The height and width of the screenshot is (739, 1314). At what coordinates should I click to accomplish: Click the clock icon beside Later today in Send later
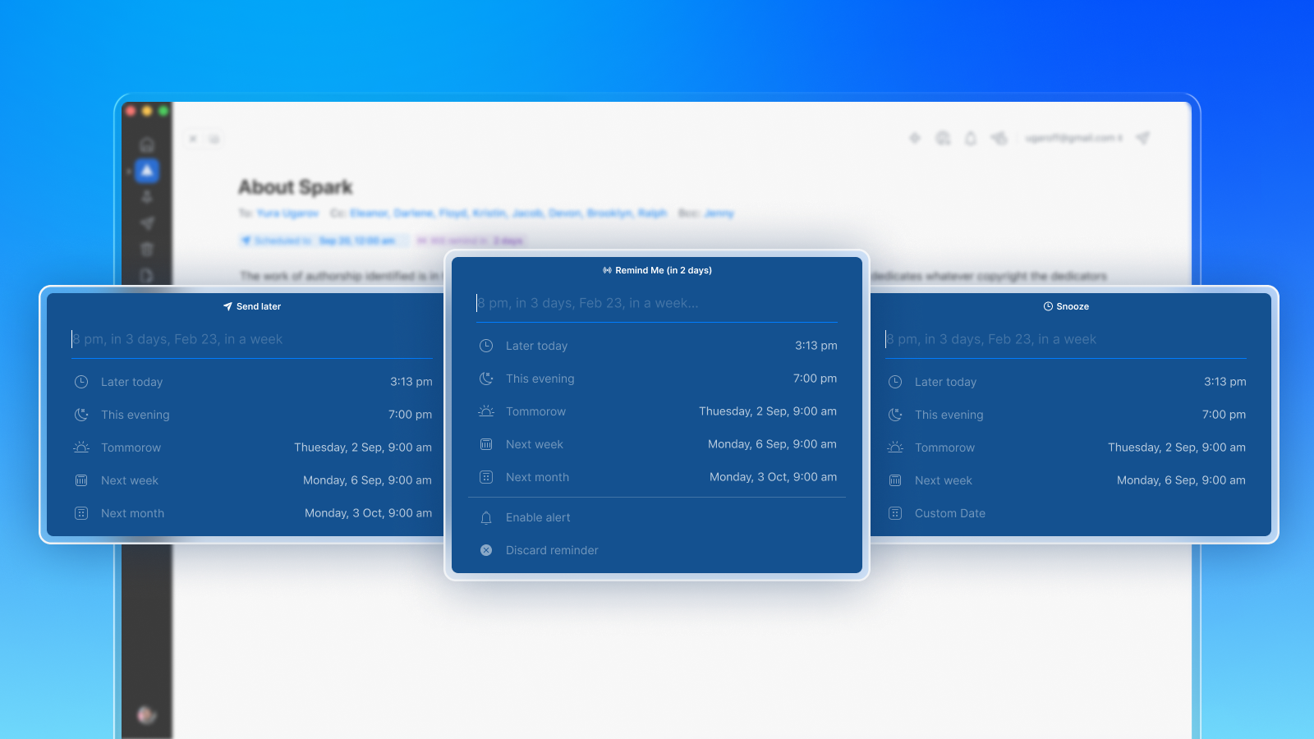coord(81,382)
